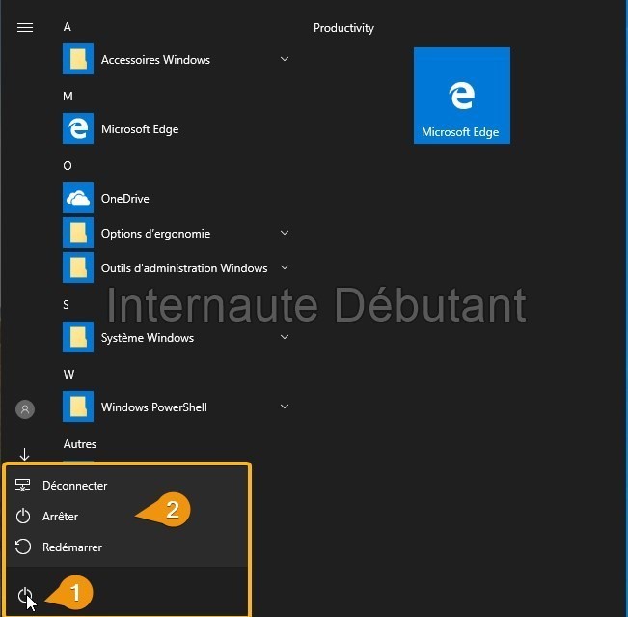Click the Outils d'administration Windows folder icon
Viewport: 628px width, 617px height.
pyautogui.click(x=78, y=267)
